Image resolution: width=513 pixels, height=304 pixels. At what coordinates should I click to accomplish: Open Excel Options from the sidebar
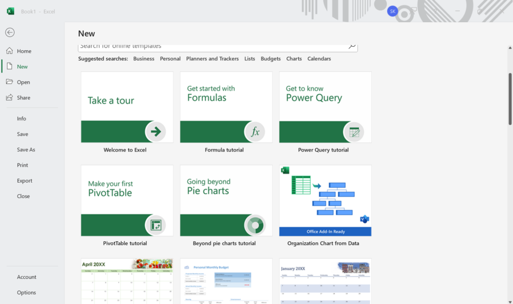(26, 292)
